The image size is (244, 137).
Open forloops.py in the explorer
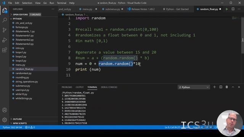pos(22,27)
